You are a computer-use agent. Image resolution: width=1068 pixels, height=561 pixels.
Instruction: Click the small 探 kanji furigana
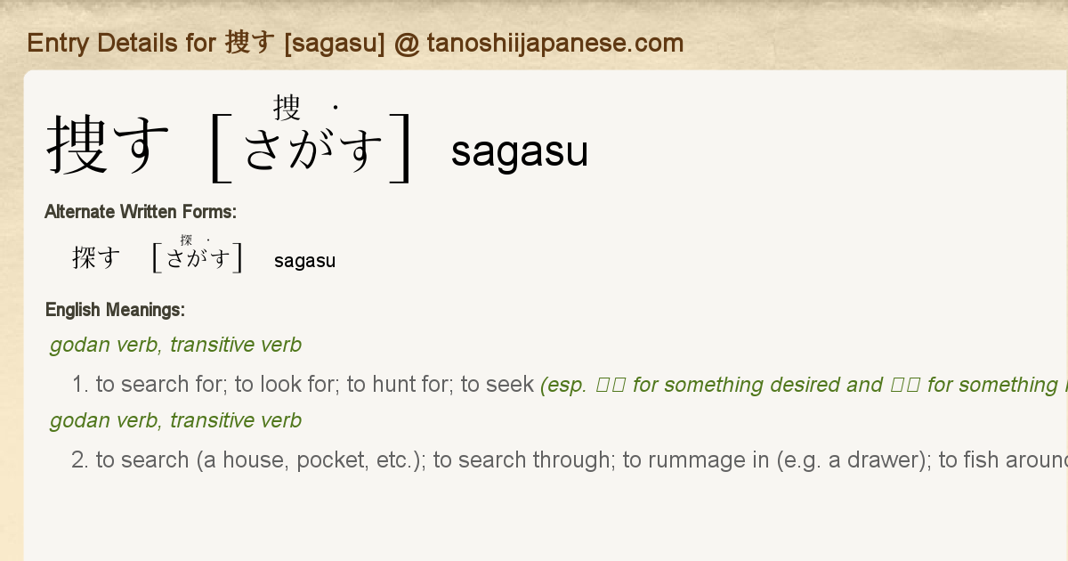click(186, 240)
